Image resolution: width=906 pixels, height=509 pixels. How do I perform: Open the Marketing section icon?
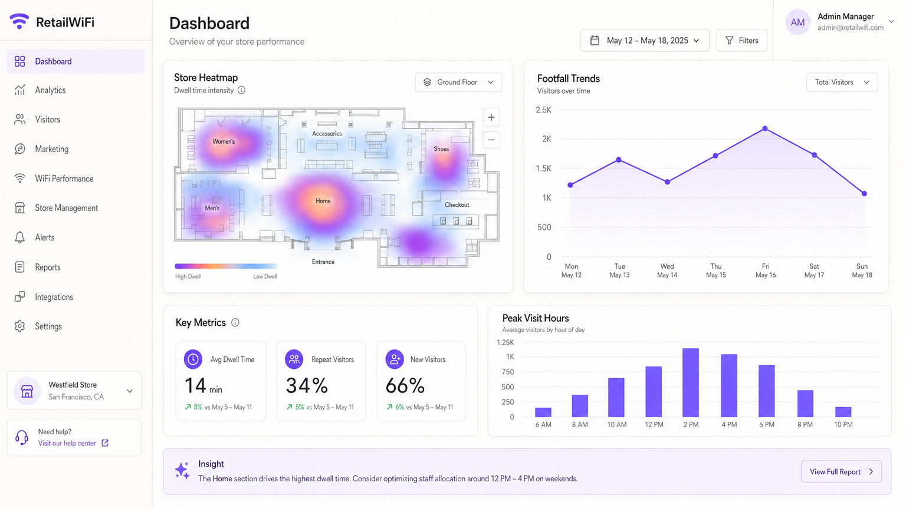point(20,149)
